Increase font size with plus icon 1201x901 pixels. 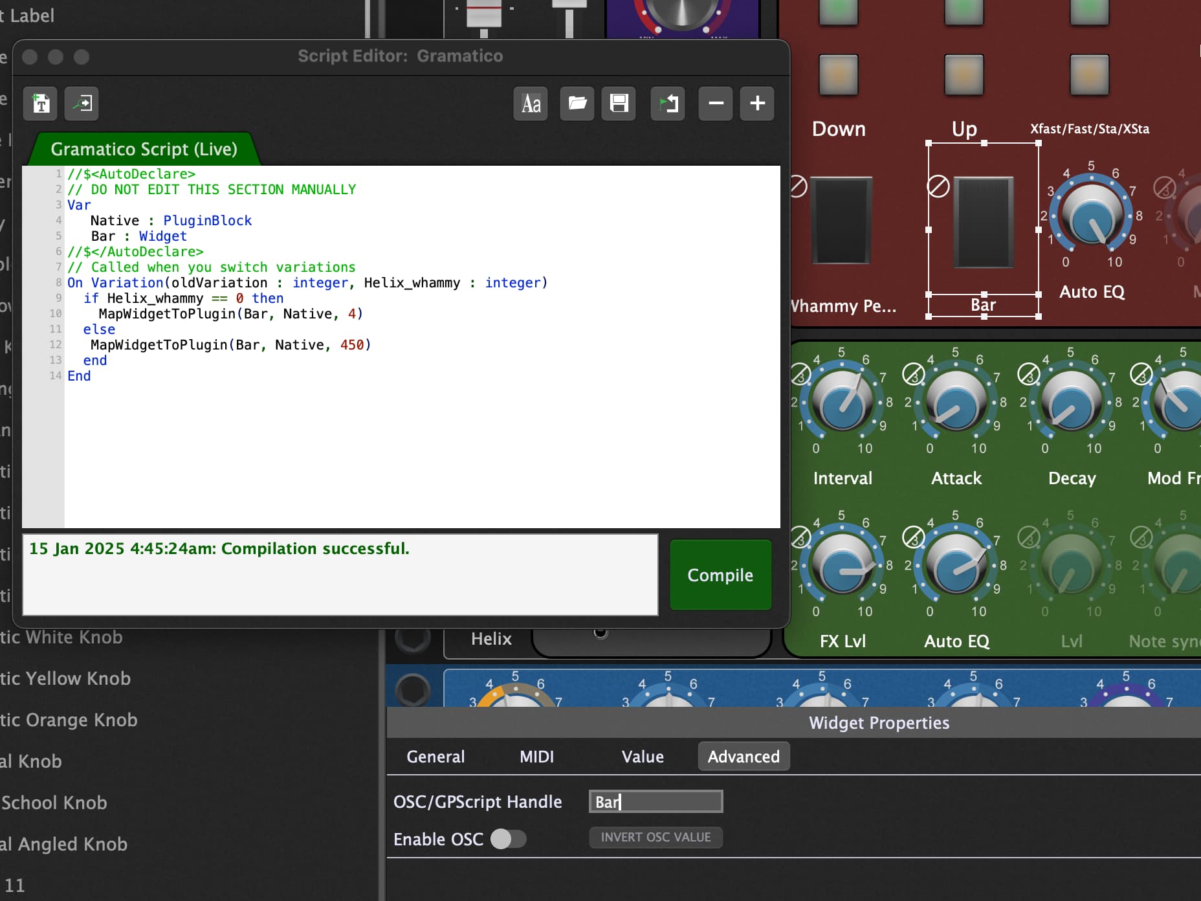[757, 104]
